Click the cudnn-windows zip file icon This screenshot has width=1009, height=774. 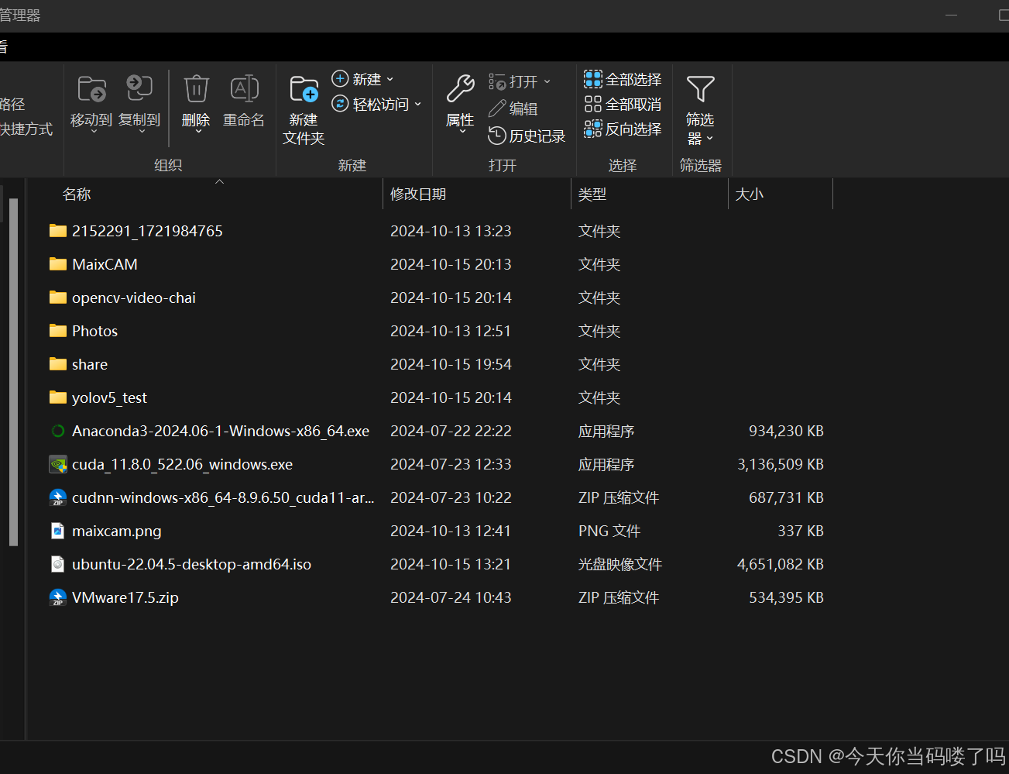[x=58, y=497]
